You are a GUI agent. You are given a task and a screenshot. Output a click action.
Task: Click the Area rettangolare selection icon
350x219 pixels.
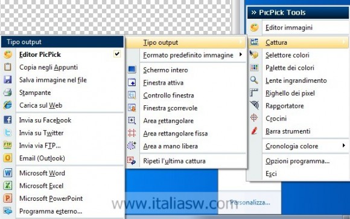pos(132,120)
